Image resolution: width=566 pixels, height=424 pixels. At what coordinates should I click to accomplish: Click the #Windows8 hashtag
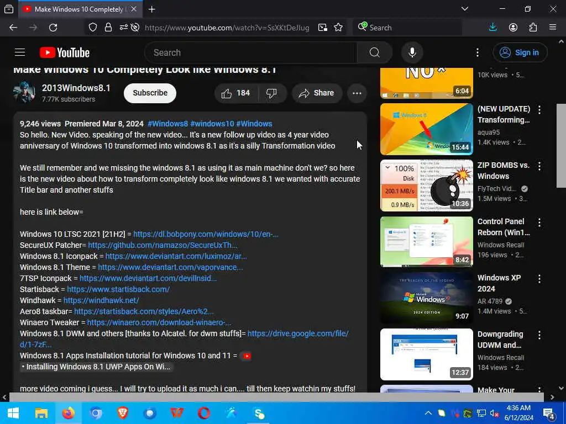pos(168,124)
